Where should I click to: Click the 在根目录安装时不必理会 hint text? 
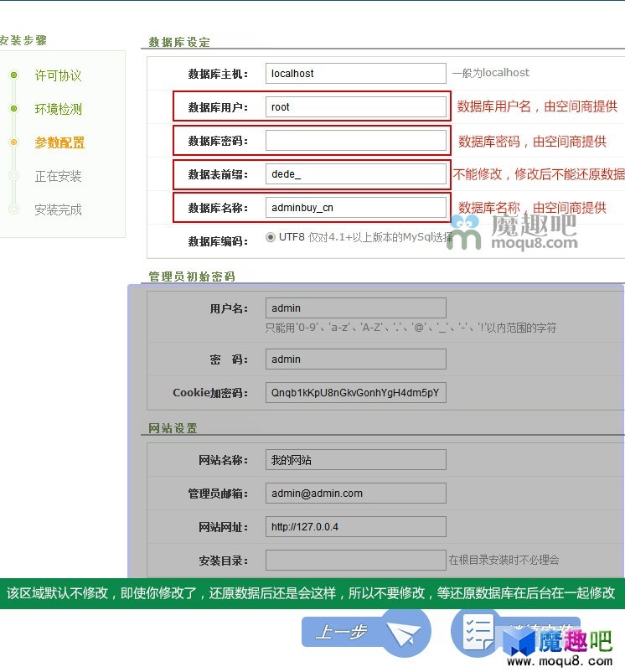[x=504, y=560]
